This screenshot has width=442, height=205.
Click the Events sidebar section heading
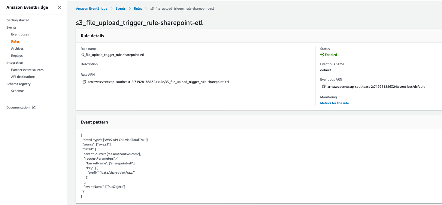[11, 27]
